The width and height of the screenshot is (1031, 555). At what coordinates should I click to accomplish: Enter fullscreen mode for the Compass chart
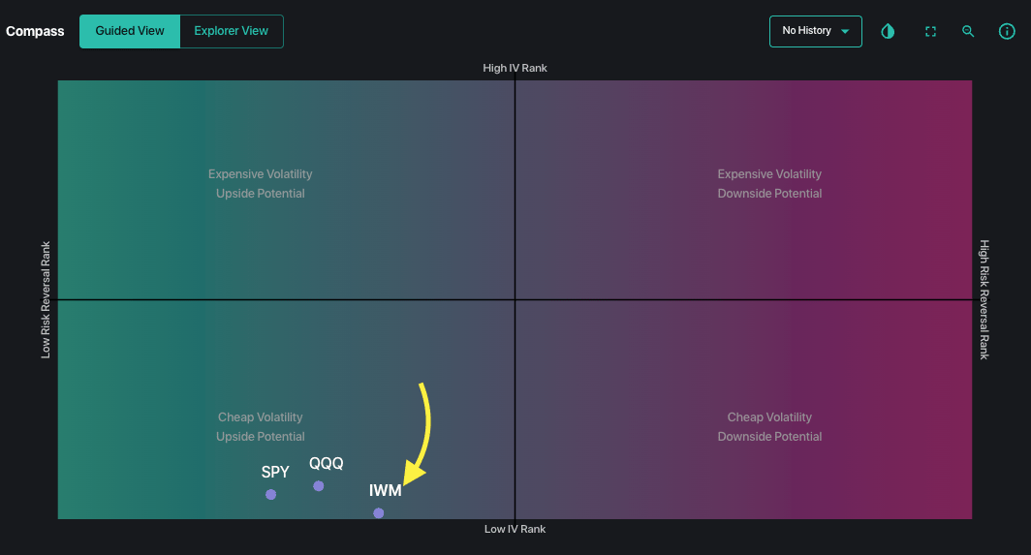pyautogui.click(x=930, y=31)
